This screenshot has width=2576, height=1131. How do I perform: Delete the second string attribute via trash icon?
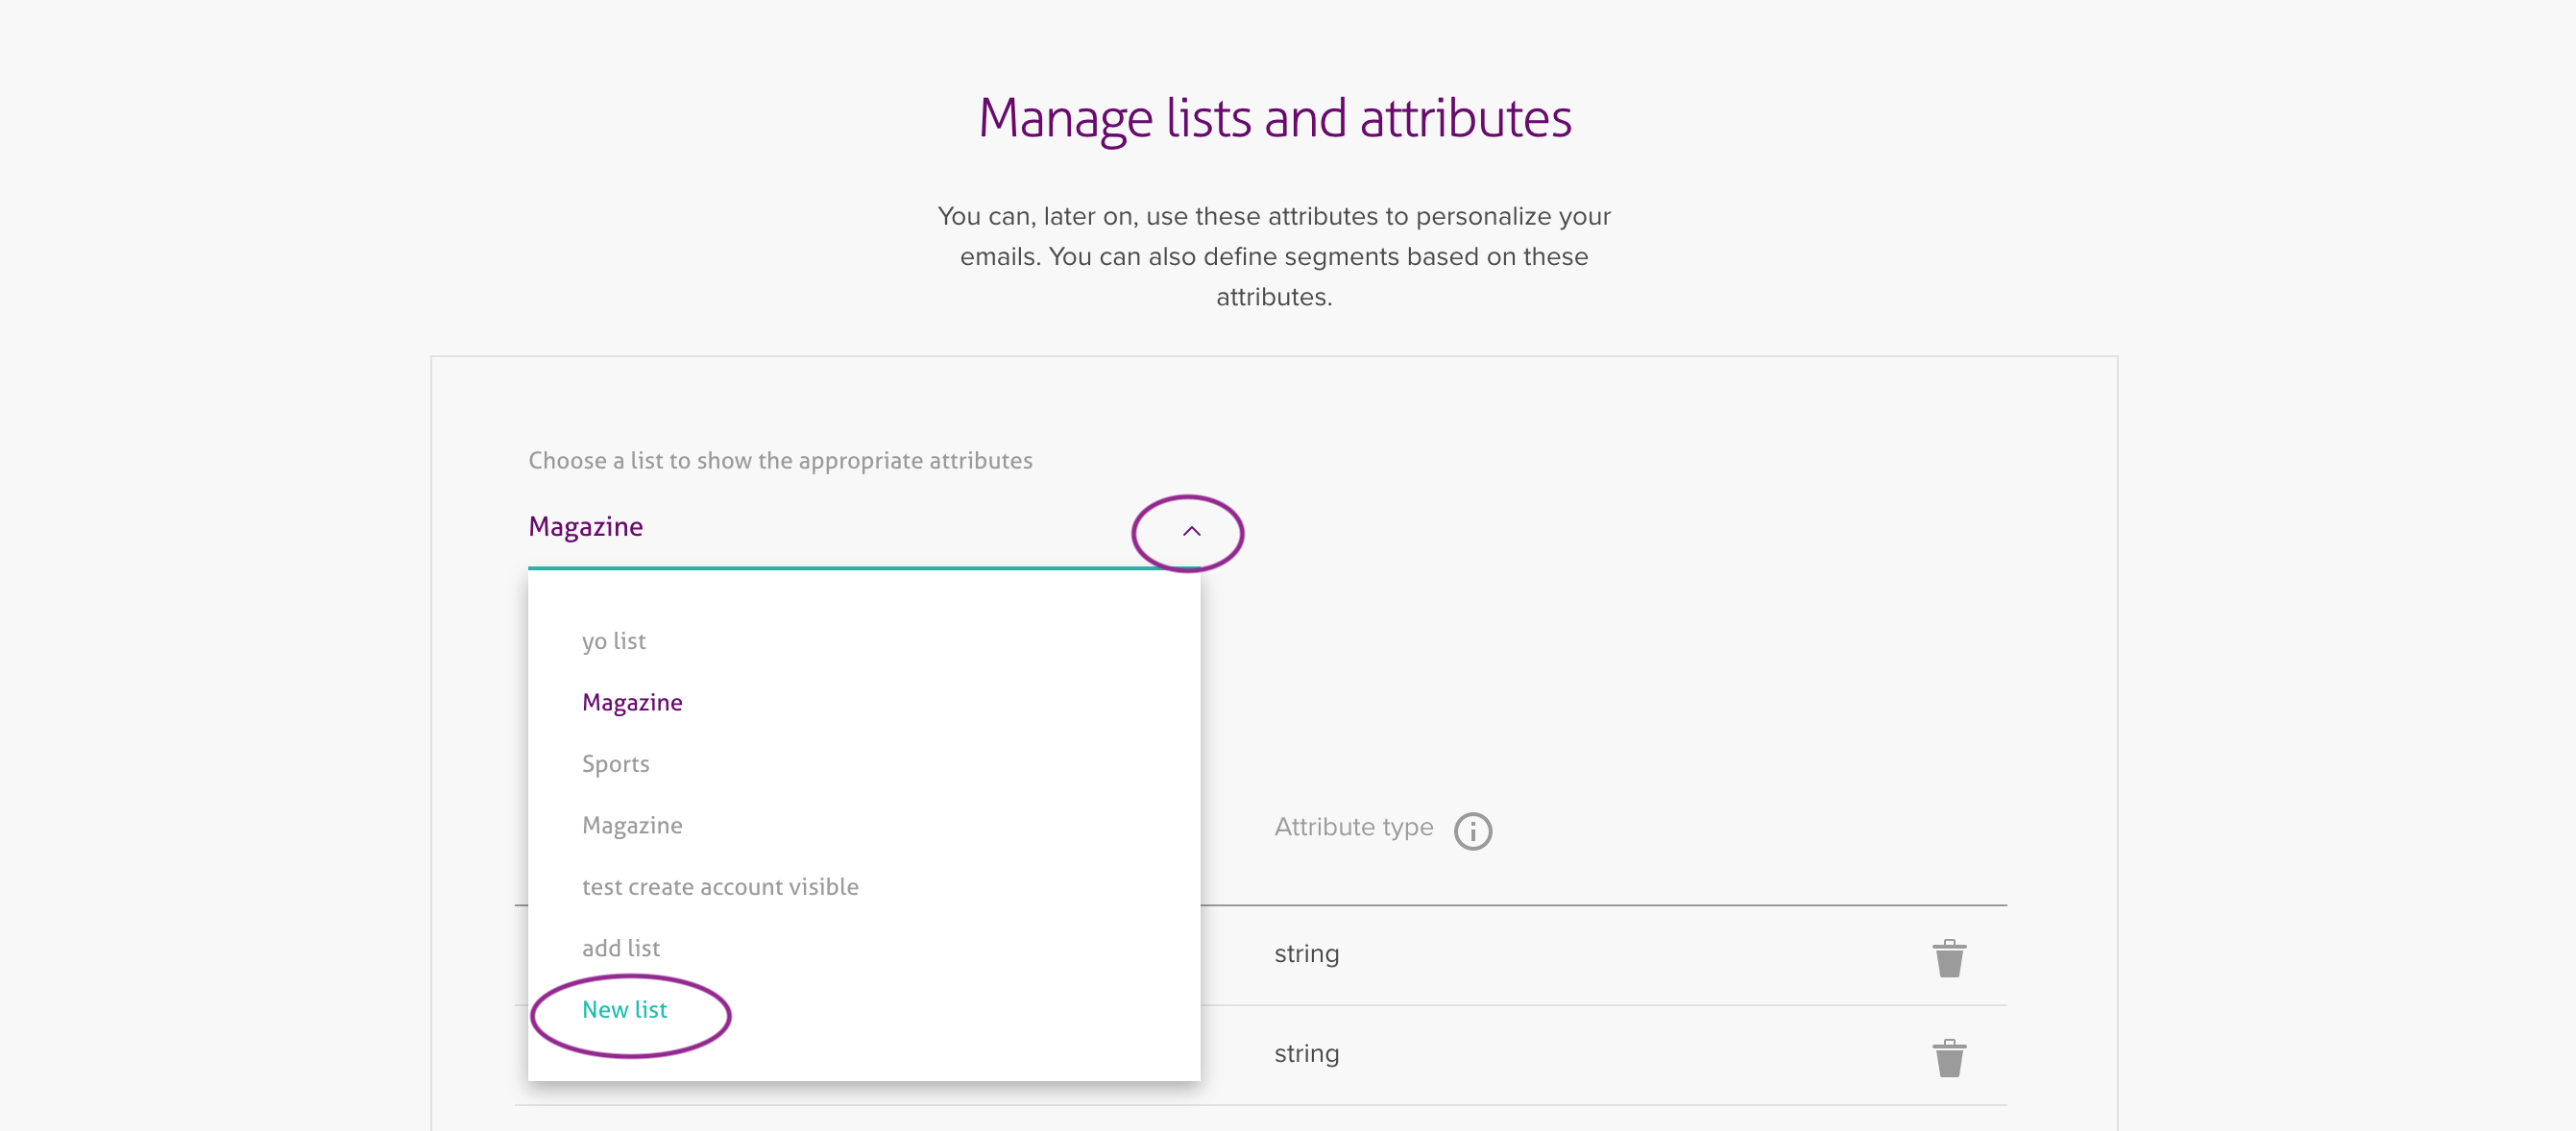1949,1058
